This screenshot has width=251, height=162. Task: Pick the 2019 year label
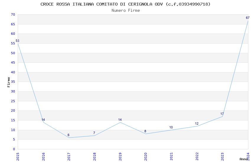click(120, 157)
